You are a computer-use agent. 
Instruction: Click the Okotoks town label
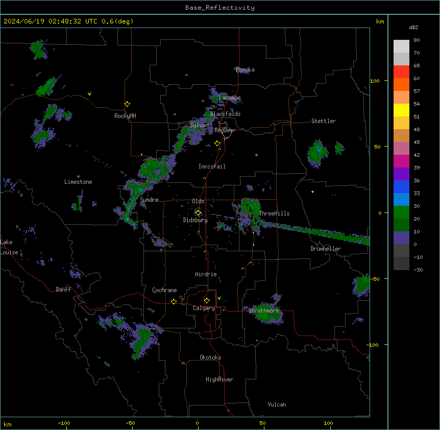210,357
